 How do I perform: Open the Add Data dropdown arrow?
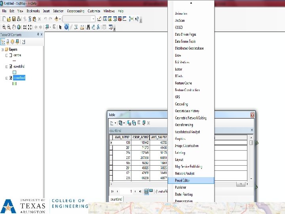[60, 19]
